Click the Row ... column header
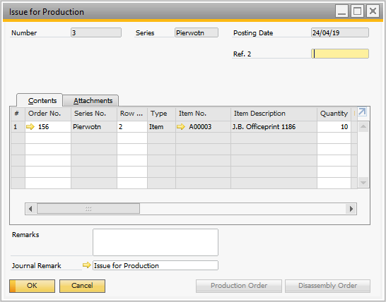This screenshot has width=386, height=302. pyautogui.click(x=132, y=114)
